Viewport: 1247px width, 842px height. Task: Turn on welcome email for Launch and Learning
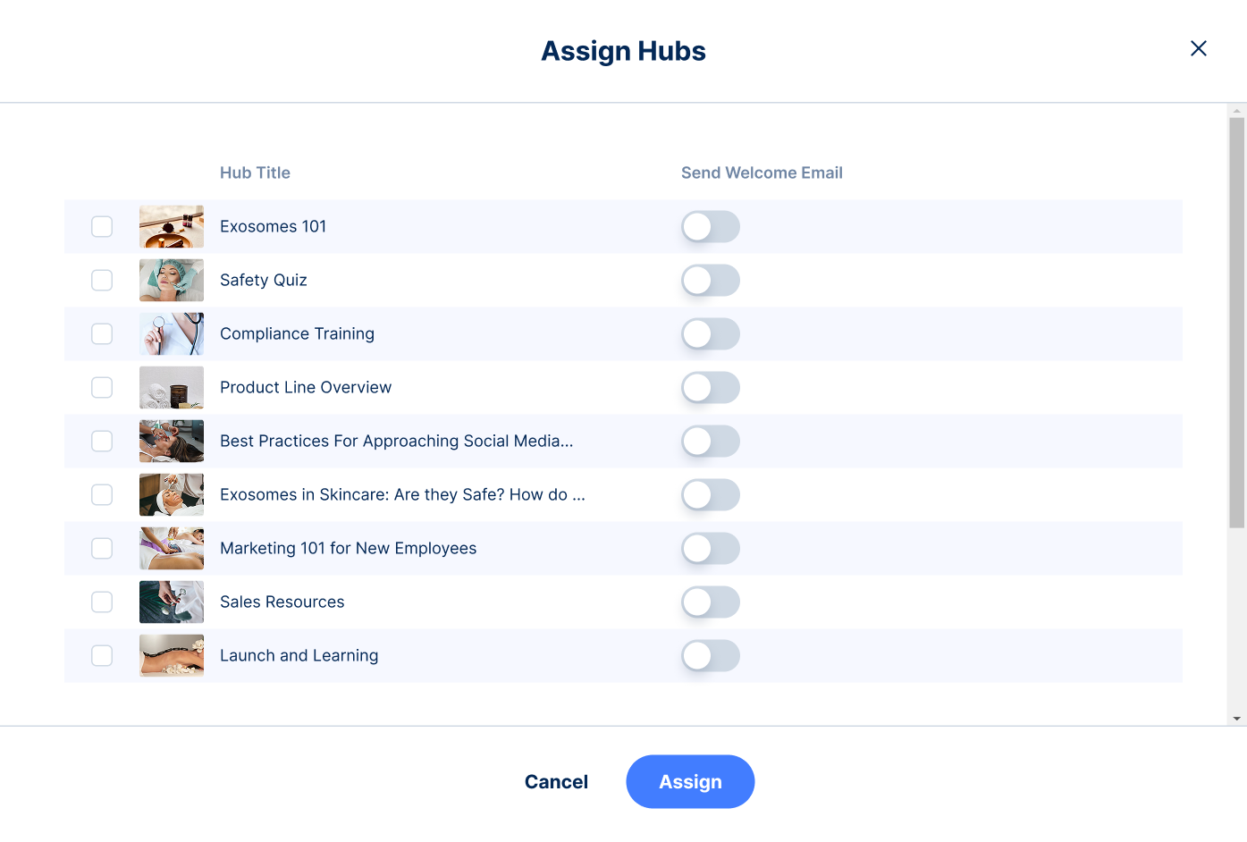[x=711, y=655]
